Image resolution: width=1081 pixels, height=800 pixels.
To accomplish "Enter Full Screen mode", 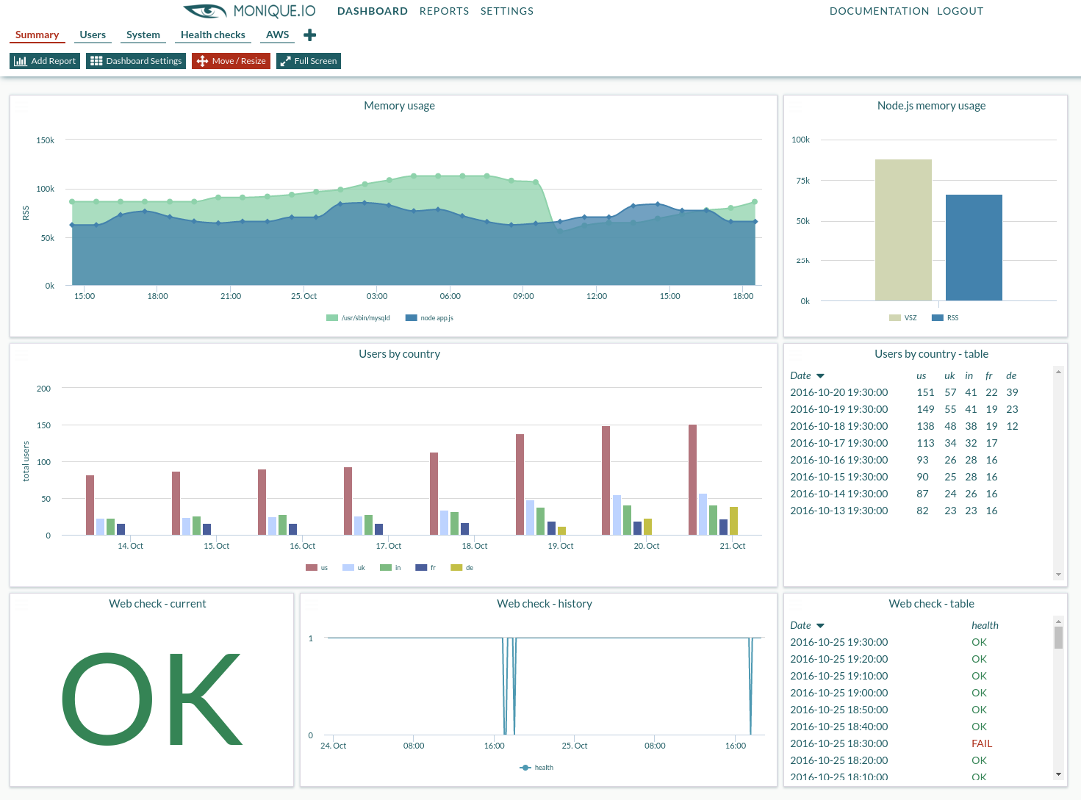I will tap(309, 61).
